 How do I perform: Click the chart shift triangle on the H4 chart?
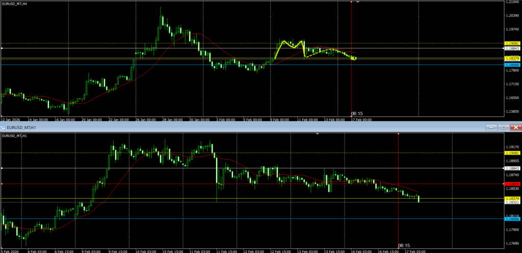pyautogui.click(x=358, y=2)
